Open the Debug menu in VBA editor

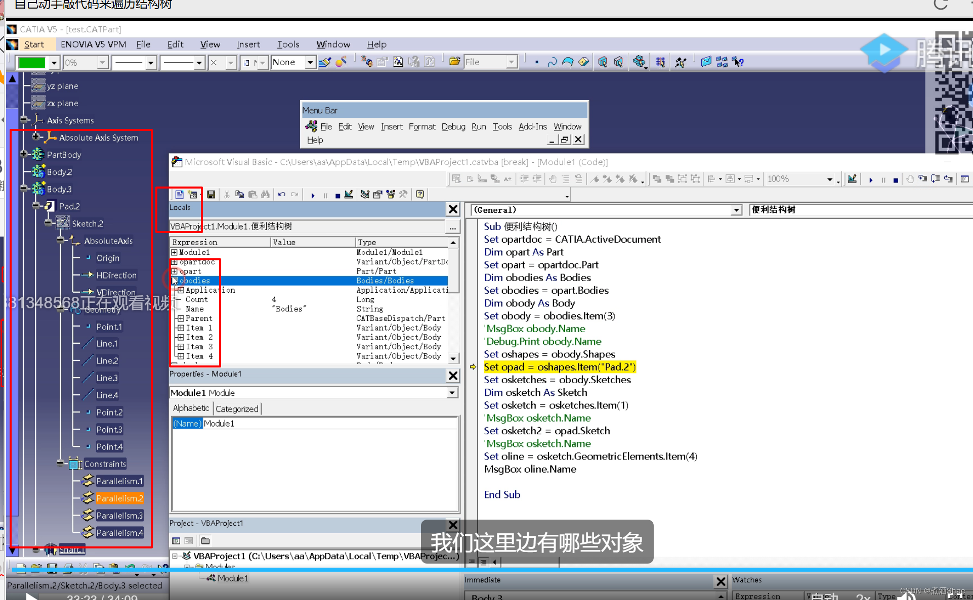pyautogui.click(x=453, y=126)
